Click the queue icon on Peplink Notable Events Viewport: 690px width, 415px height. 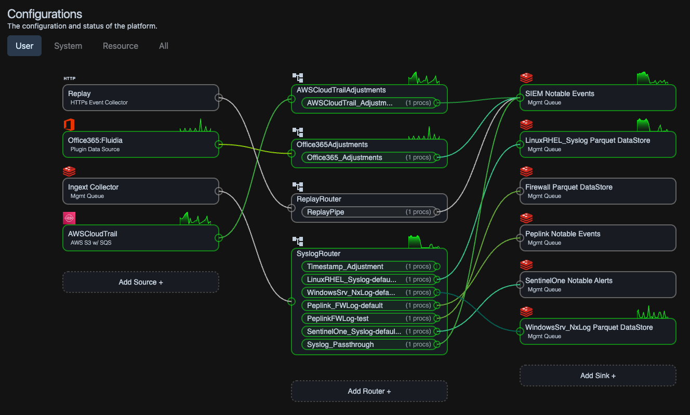coord(526,218)
